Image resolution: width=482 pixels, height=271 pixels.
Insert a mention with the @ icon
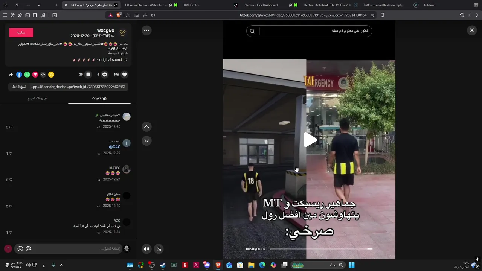[29, 248]
